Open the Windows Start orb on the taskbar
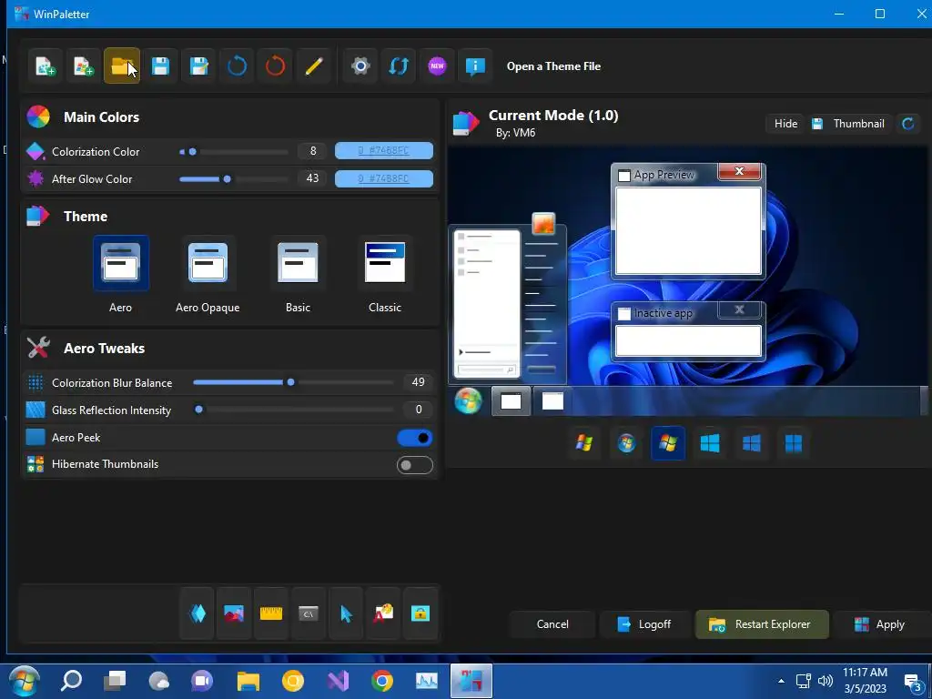 (24, 681)
